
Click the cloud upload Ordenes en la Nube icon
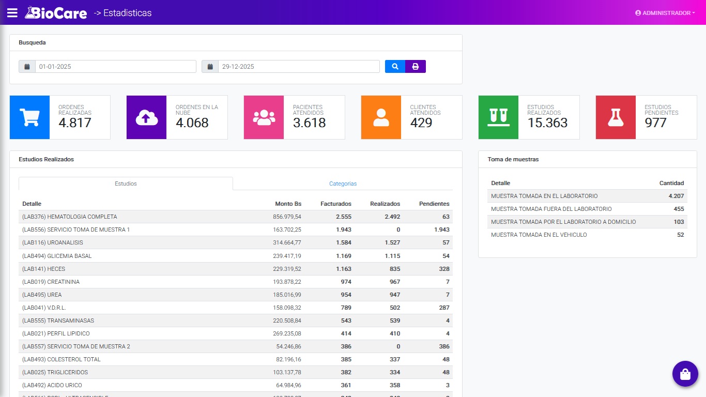146,117
